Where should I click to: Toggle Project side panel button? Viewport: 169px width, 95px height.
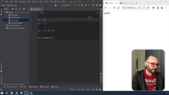pyautogui.click(x=1, y=12)
